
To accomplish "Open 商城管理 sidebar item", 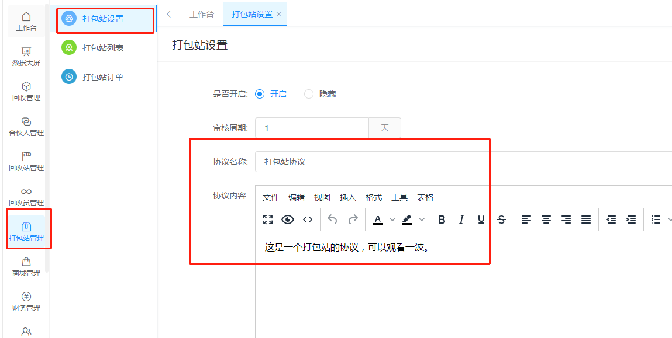I will point(26,267).
